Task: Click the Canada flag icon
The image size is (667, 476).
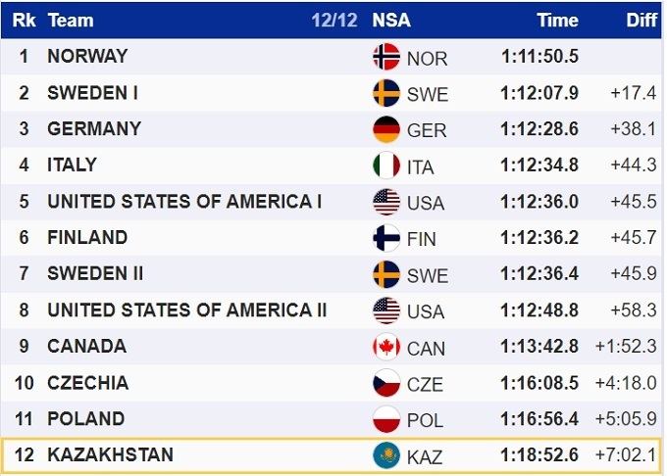Action: (x=386, y=347)
